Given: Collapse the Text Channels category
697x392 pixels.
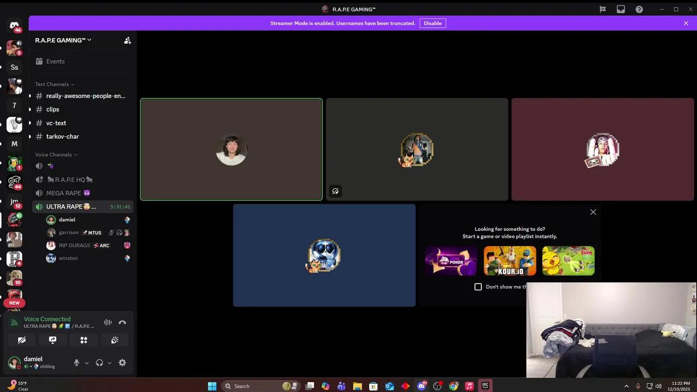Looking at the screenshot, I should 54,84.
